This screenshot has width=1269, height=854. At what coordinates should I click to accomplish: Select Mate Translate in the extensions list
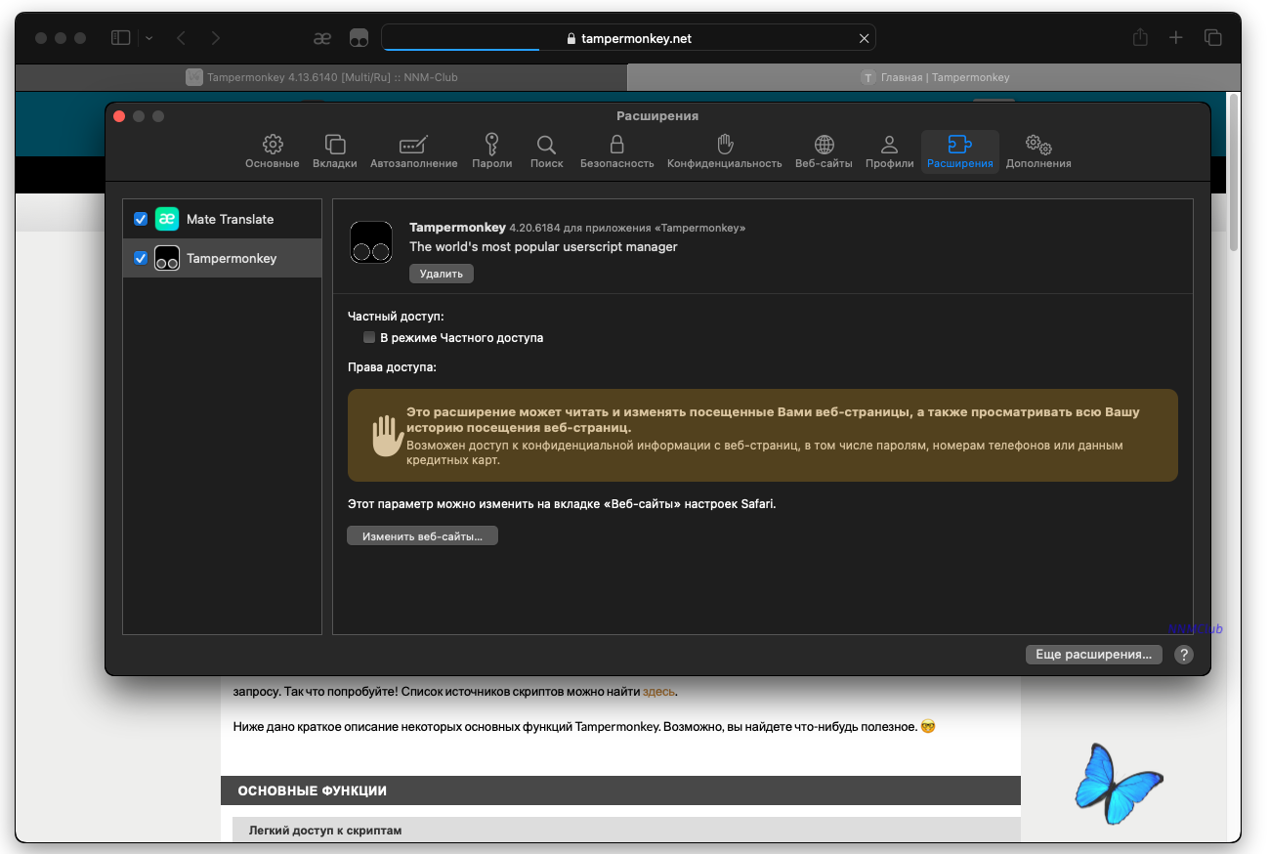pyautogui.click(x=222, y=219)
